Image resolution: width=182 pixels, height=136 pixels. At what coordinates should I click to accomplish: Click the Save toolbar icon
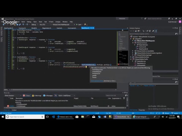tap(17, 25)
